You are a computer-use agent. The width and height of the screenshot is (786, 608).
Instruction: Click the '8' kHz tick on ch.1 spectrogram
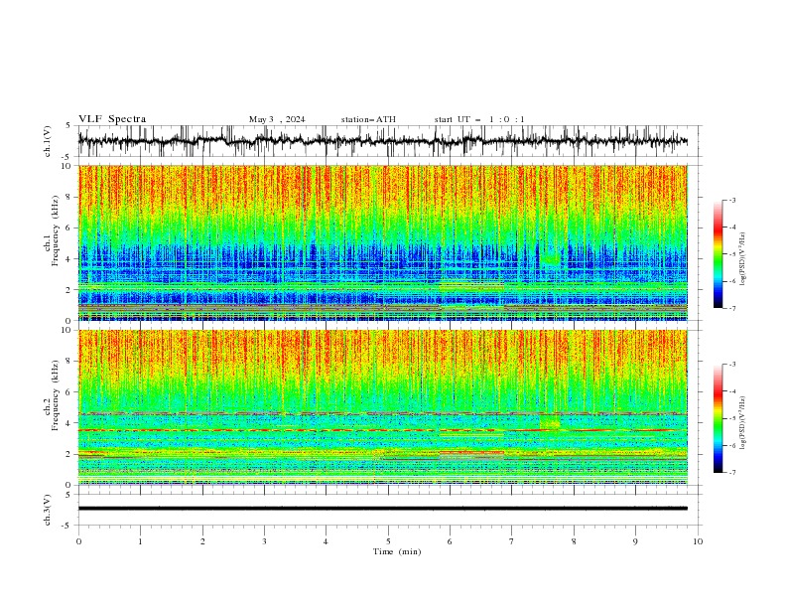coord(69,197)
